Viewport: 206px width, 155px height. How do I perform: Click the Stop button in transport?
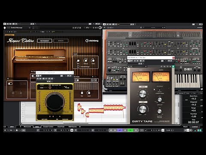(x=125, y=130)
